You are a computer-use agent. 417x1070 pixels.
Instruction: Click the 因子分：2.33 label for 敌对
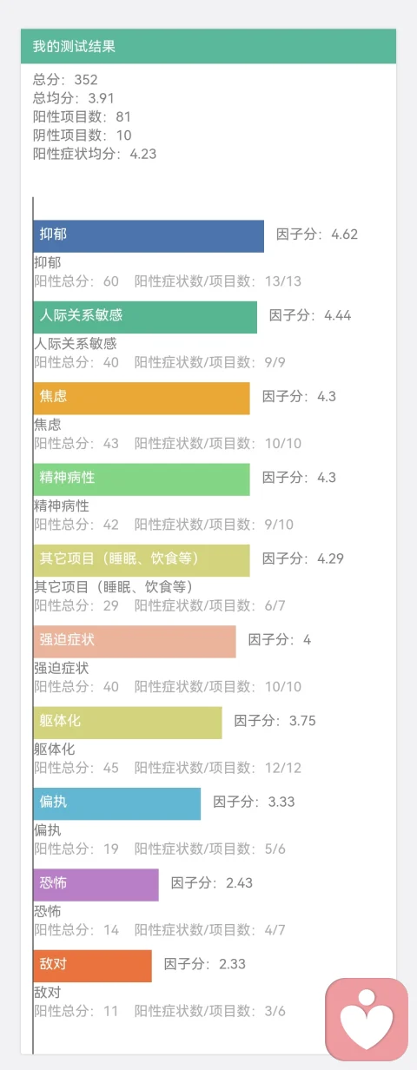pyautogui.click(x=205, y=964)
